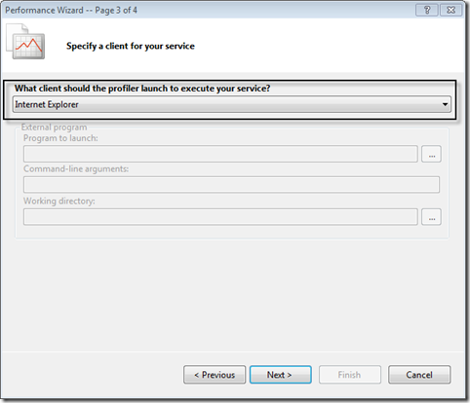The width and height of the screenshot is (470, 403).
Task: Click the External program group label
Action: pos(54,127)
